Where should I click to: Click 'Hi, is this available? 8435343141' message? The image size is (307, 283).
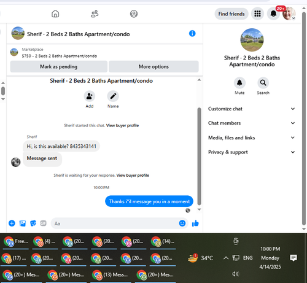[61, 146]
